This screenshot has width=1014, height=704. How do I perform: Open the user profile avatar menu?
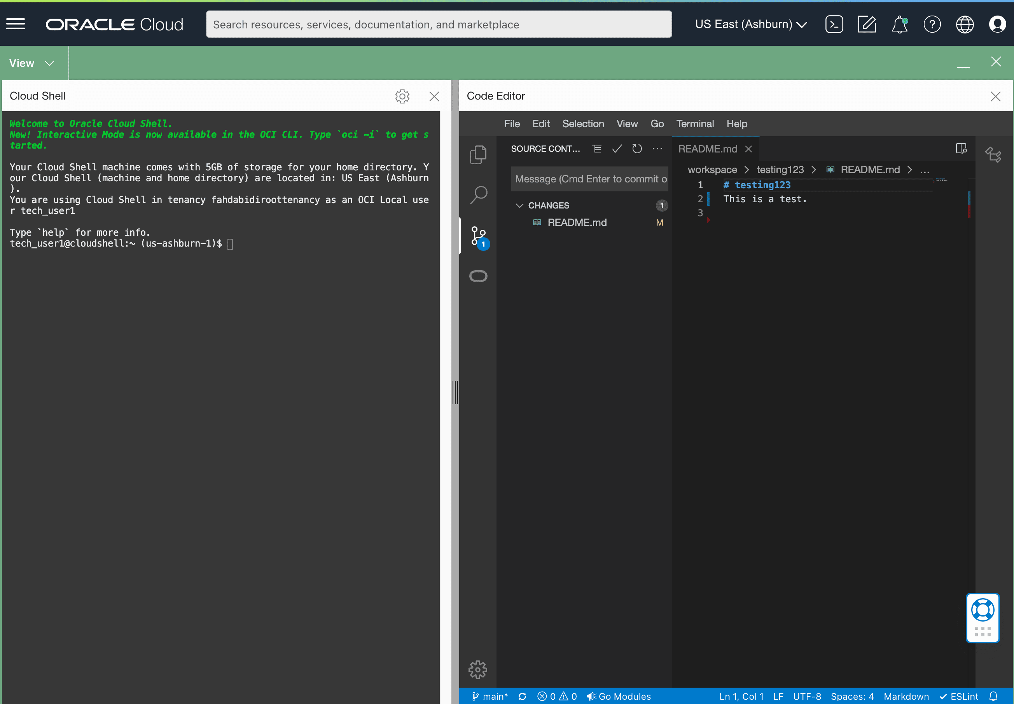click(x=997, y=24)
